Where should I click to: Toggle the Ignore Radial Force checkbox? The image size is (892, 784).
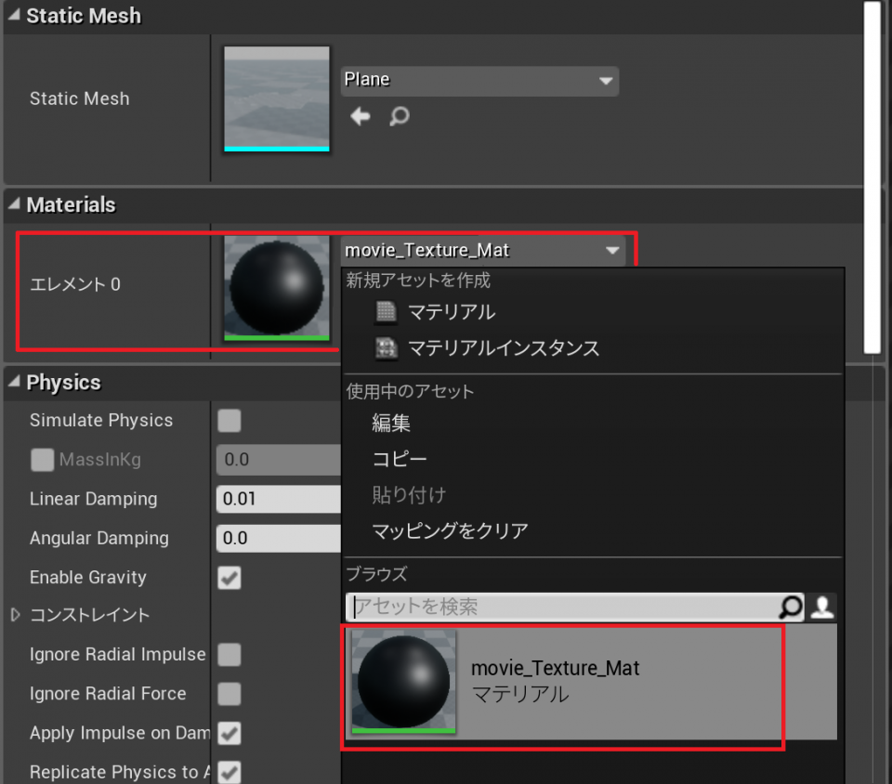point(230,694)
